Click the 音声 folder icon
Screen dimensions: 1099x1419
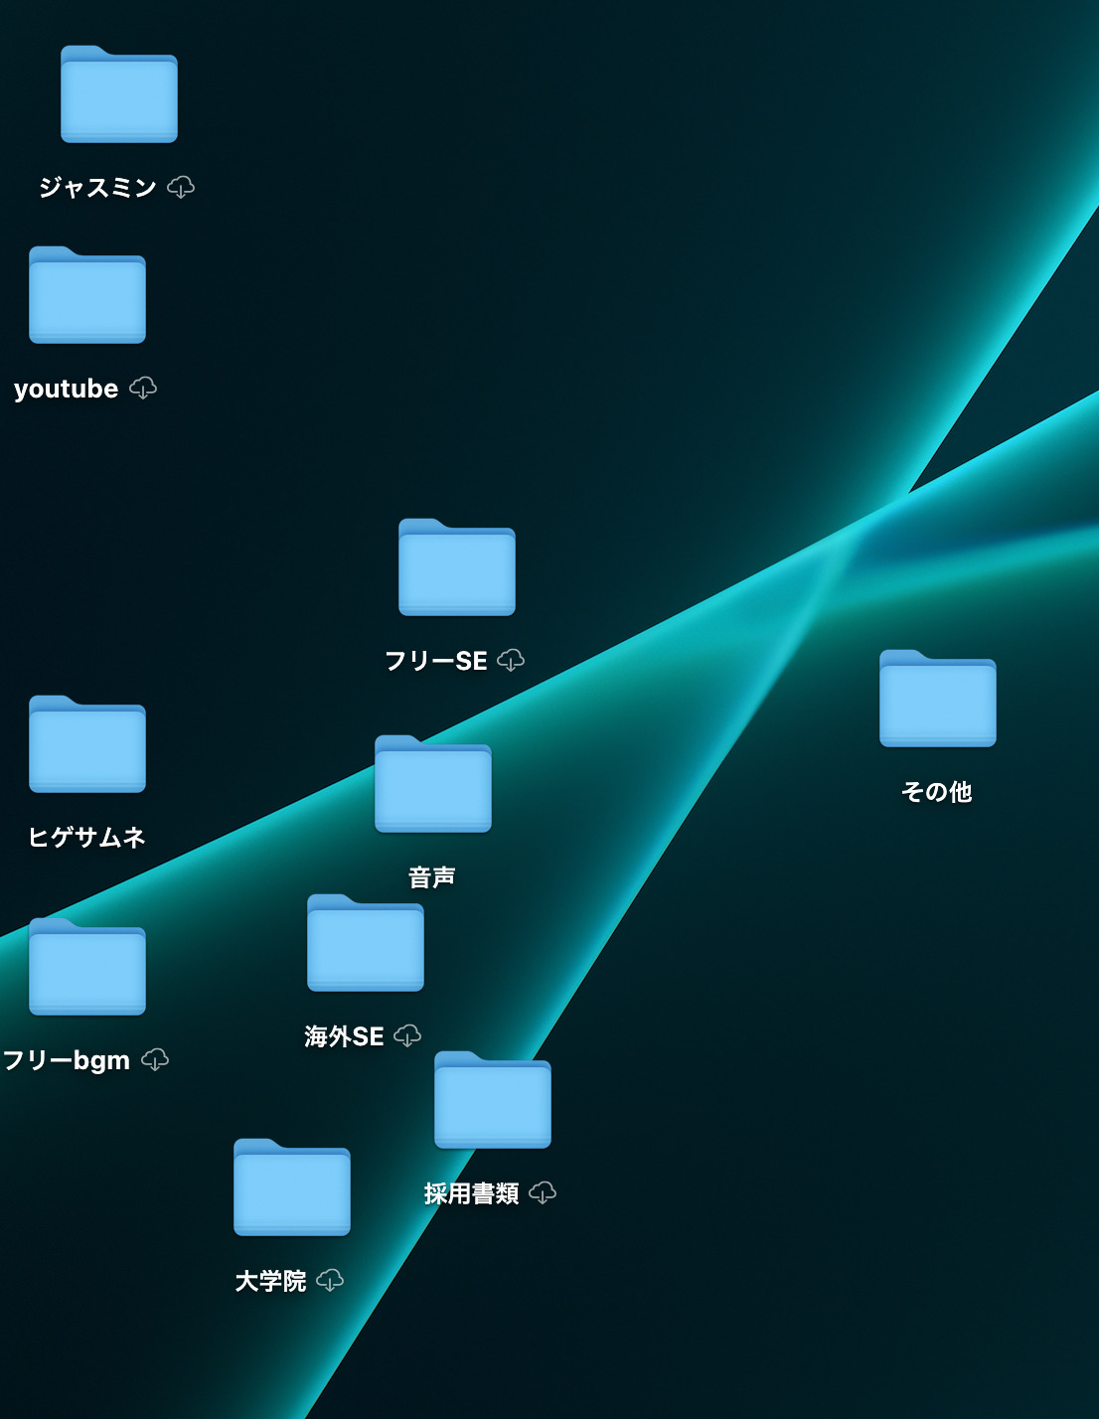[x=433, y=785]
